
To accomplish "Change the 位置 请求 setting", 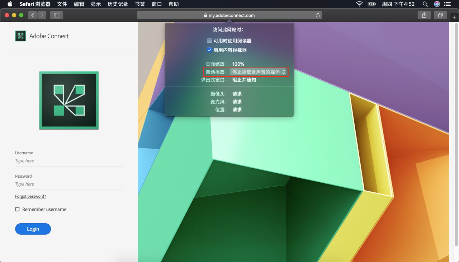I will tap(237, 109).
